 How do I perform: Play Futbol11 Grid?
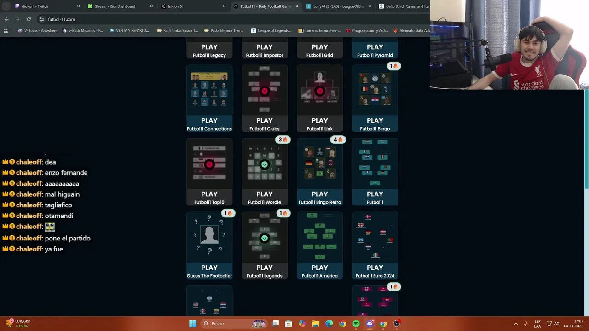[x=320, y=47]
